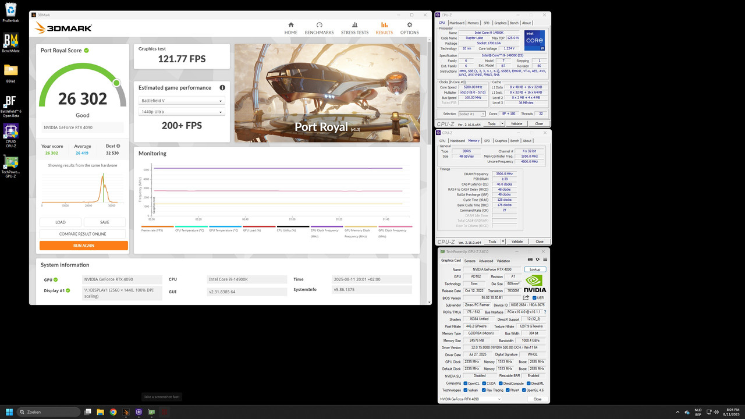Open the GPU selector dropdown in GPU-Z
This screenshot has height=419, width=745.
pos(470,399)
